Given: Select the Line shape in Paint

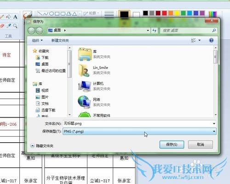Looking at the screenshot, I should [40, 14].
